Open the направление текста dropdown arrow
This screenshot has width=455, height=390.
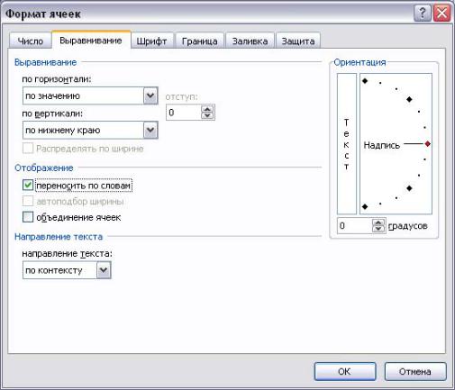coord(104,270)
